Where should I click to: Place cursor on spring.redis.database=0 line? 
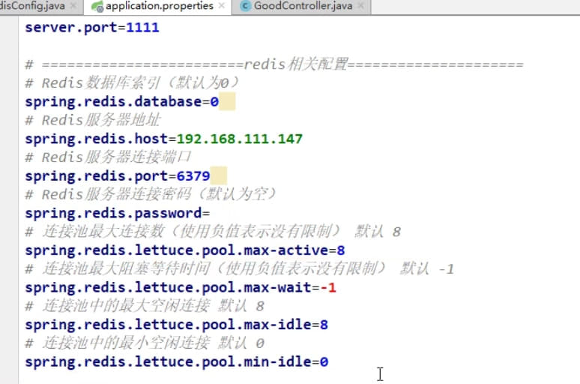point(121,101)
